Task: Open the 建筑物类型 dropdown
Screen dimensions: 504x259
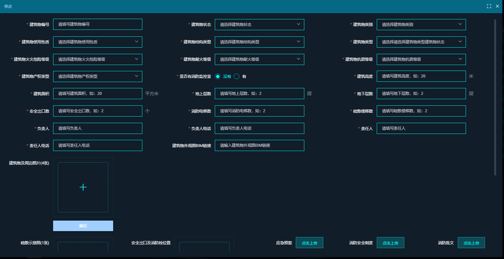Action: click(x=421, y=42)
